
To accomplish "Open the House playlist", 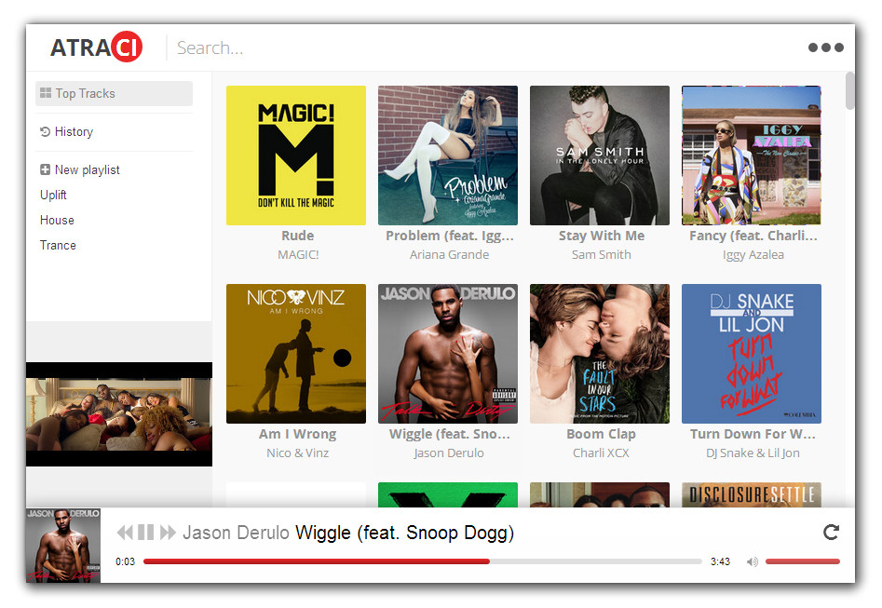I will coord(57,220).
